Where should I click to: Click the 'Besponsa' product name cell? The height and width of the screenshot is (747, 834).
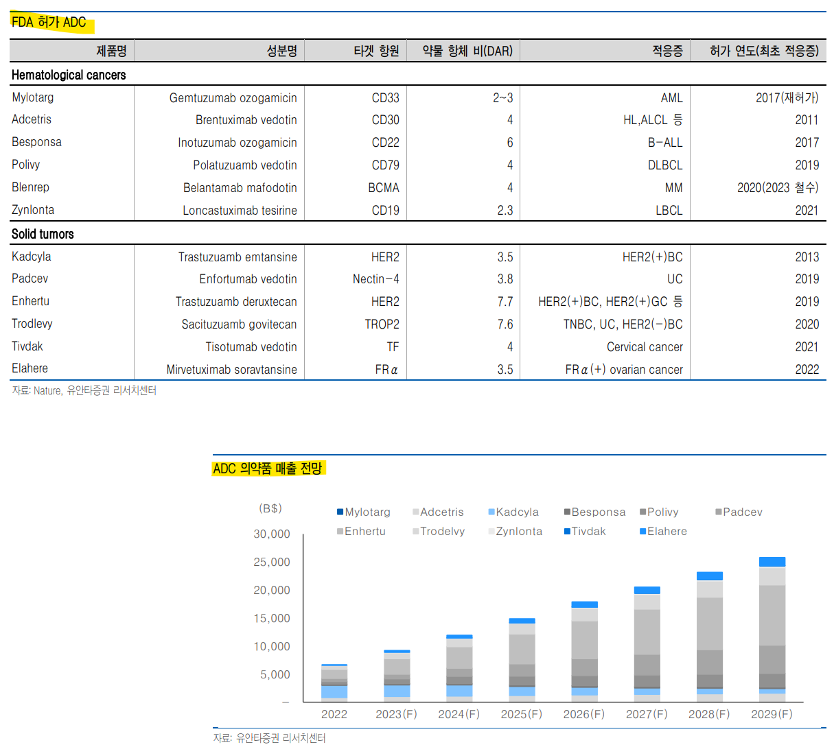36,142
